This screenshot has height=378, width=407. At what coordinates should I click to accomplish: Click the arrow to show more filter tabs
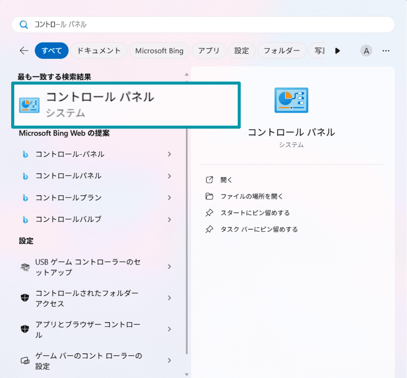337,51
